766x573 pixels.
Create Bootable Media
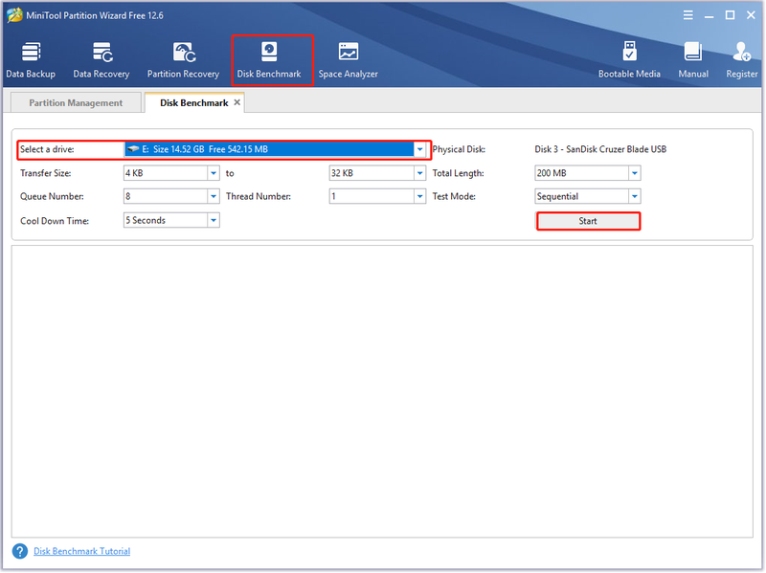coord(629,59)
